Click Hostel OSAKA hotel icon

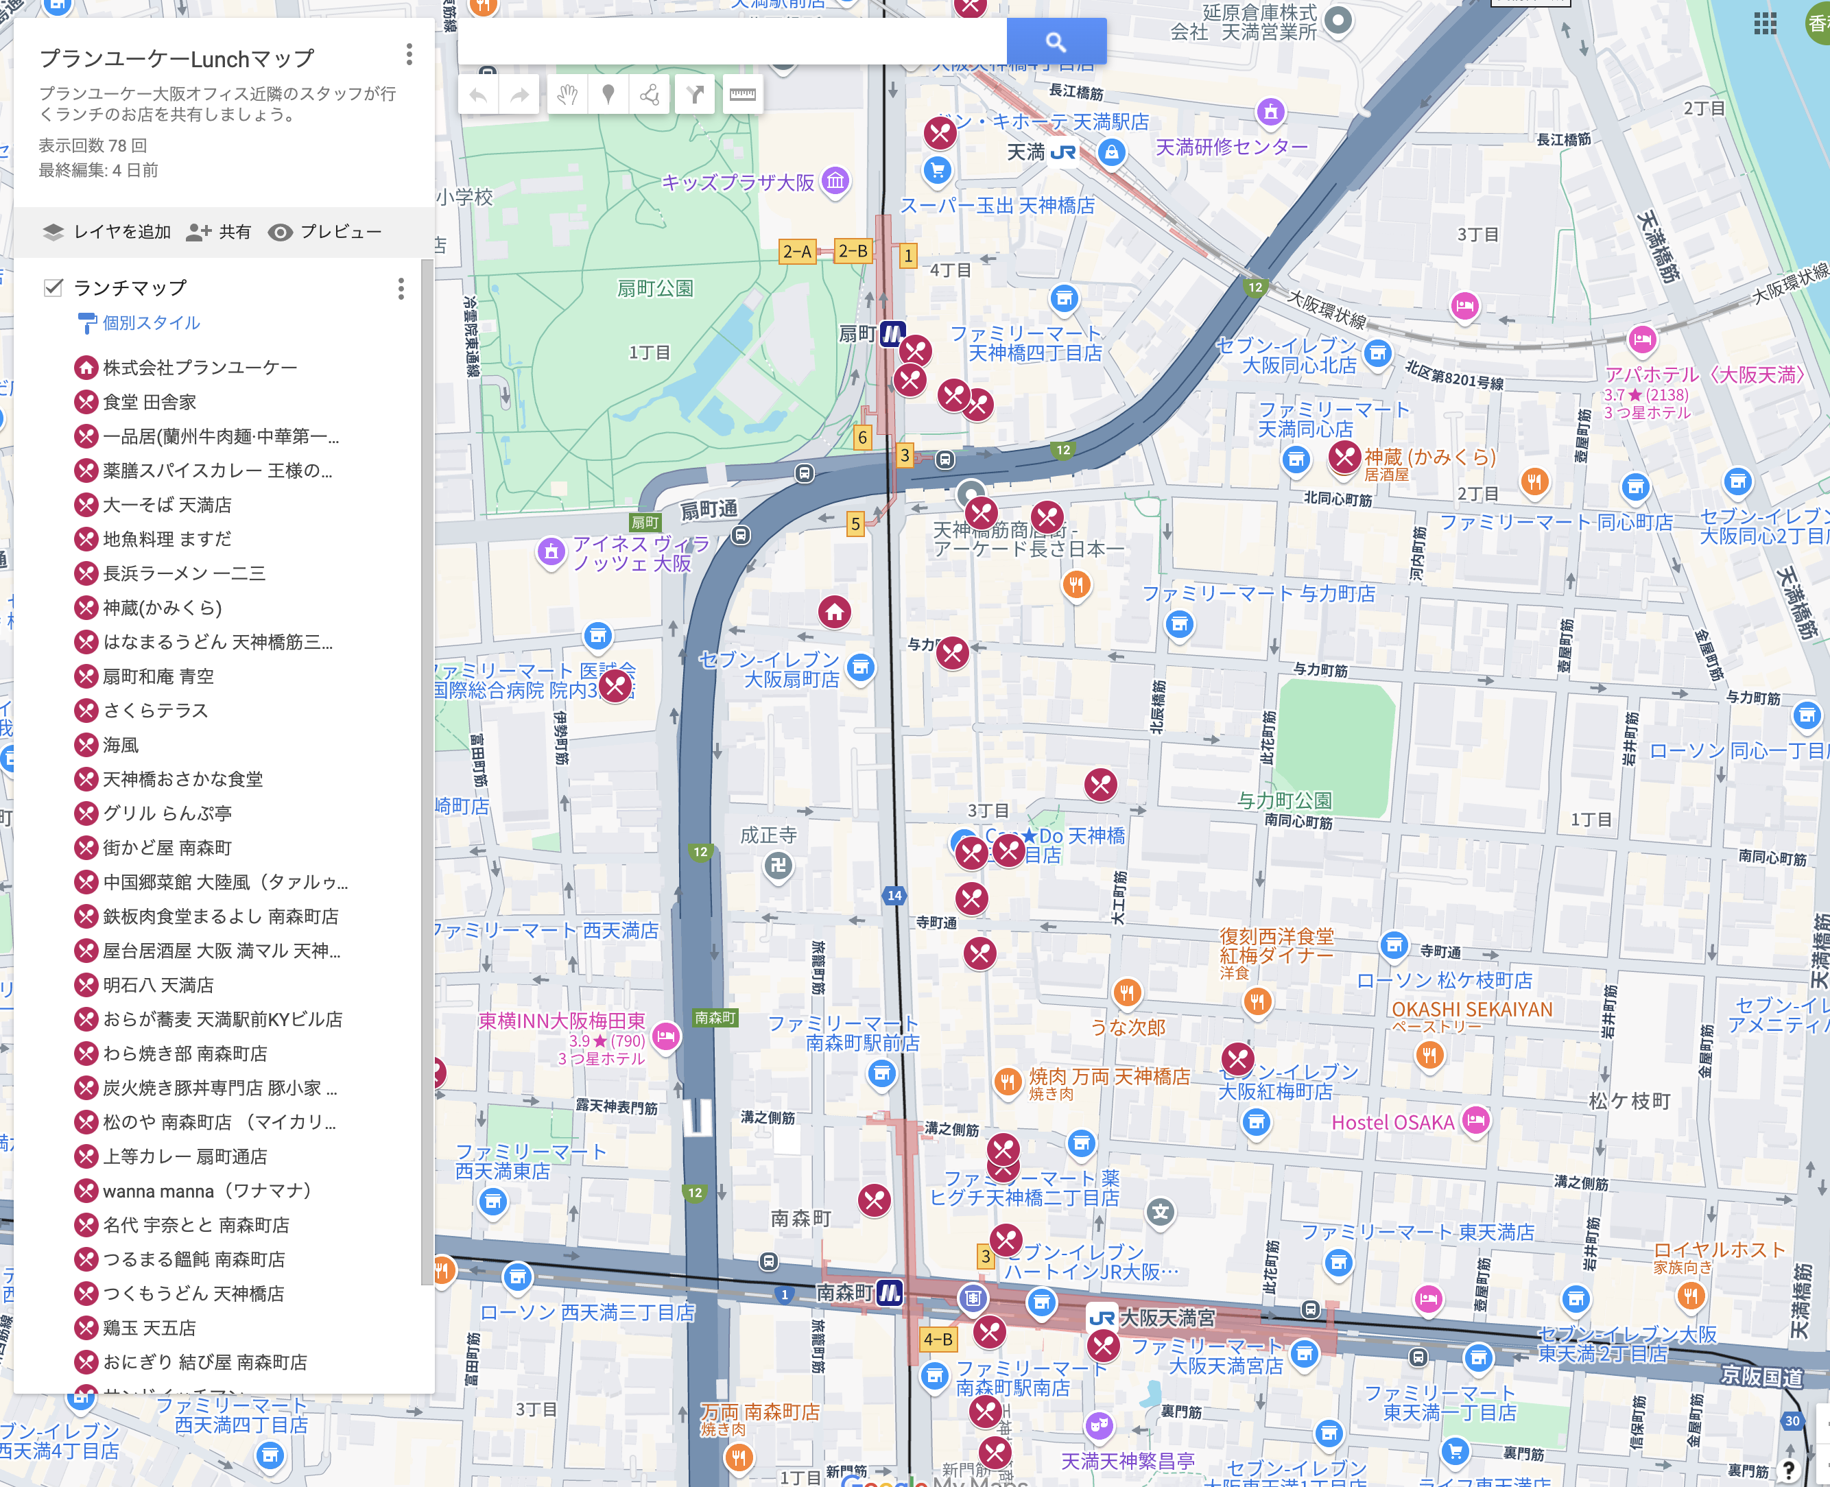1475,1119
